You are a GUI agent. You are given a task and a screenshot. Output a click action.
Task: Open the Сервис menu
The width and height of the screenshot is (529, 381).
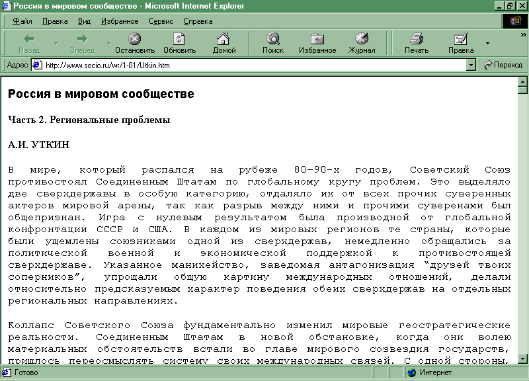coord(161,21)
